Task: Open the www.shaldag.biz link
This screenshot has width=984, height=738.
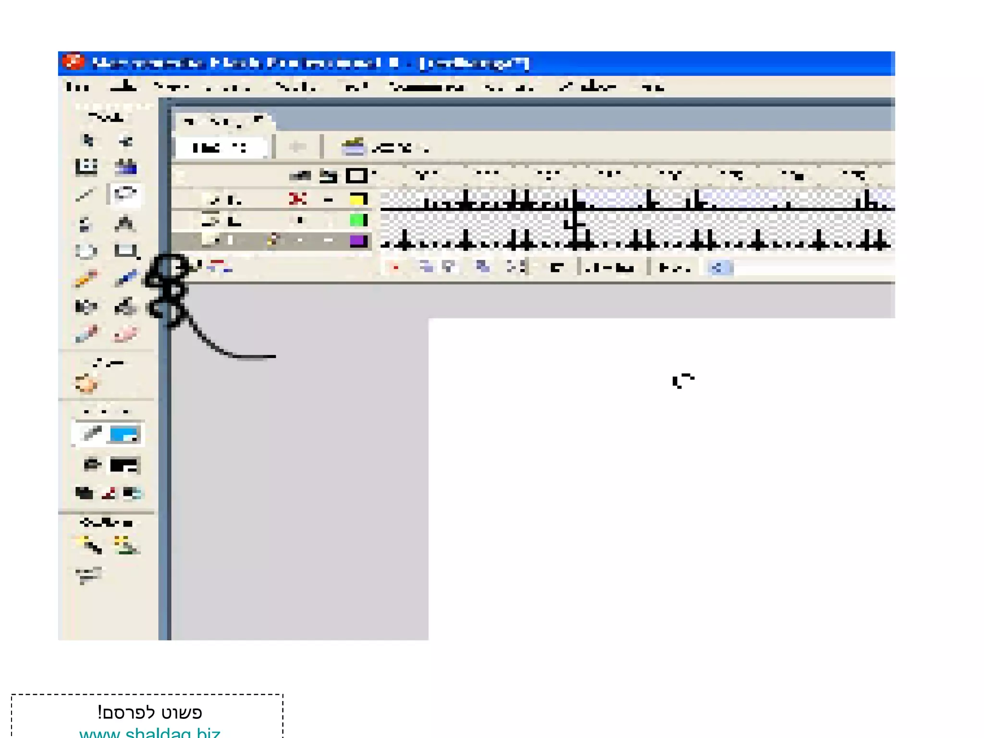Action: click(150, 733)
